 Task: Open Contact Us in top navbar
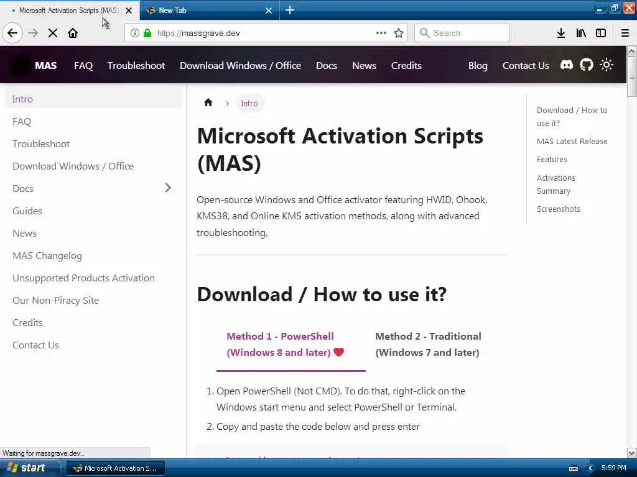[526, 65]
